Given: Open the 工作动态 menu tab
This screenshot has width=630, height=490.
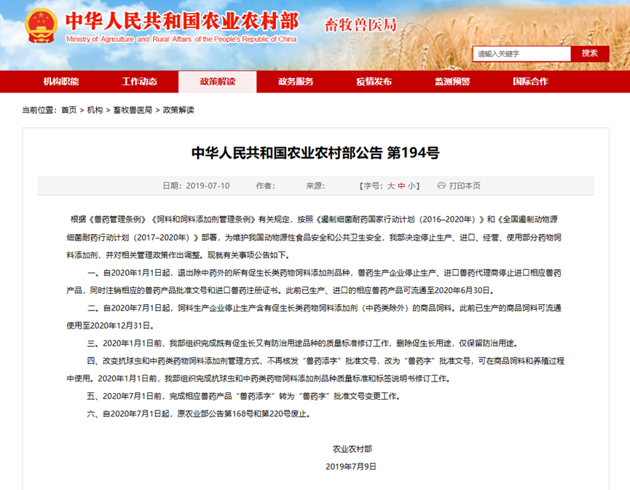Looking at the screenshot, I should click(x=139, y=82).
